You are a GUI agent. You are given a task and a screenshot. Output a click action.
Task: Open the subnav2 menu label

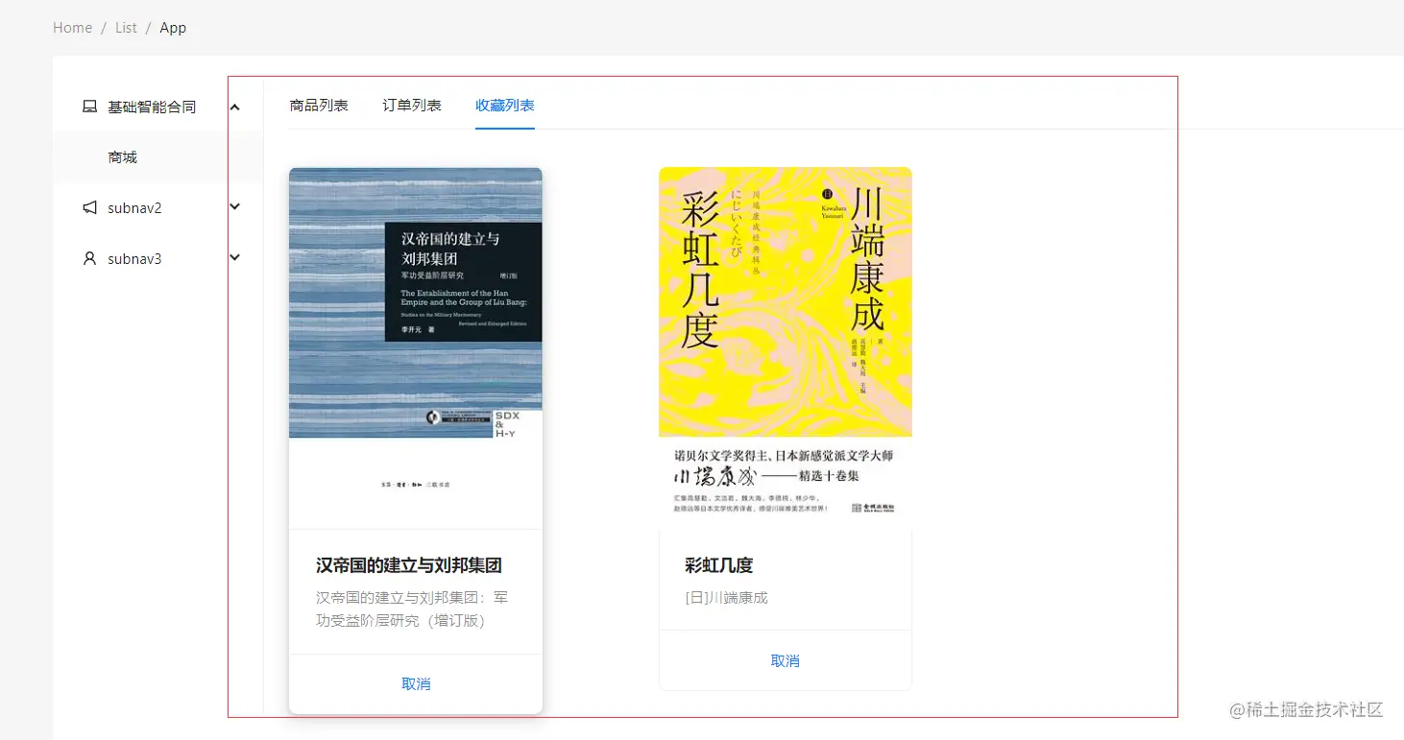(134, 208)
